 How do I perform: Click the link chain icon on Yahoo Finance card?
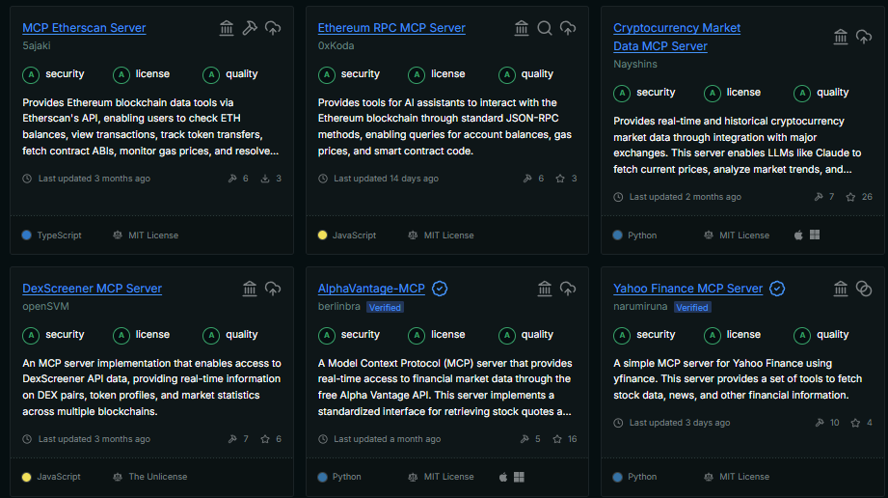click(864, 289)
